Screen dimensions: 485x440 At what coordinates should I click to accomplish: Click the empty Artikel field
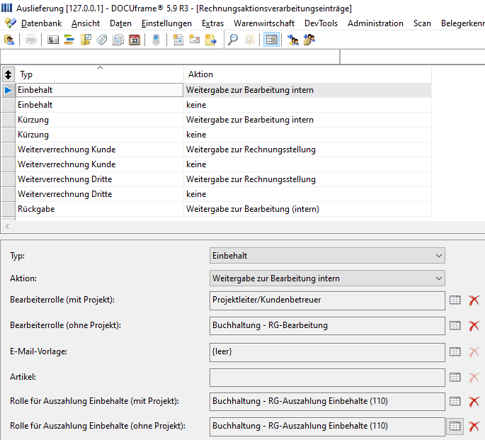click(327, 378)
